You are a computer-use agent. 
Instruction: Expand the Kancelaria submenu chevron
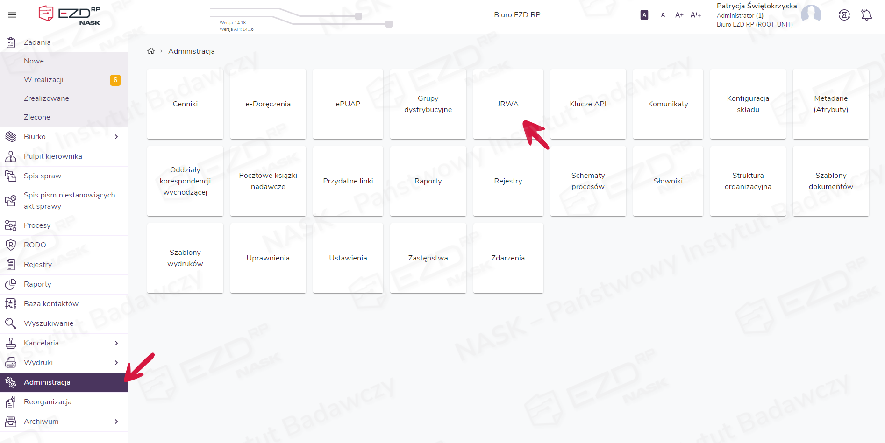coord(116,343)
